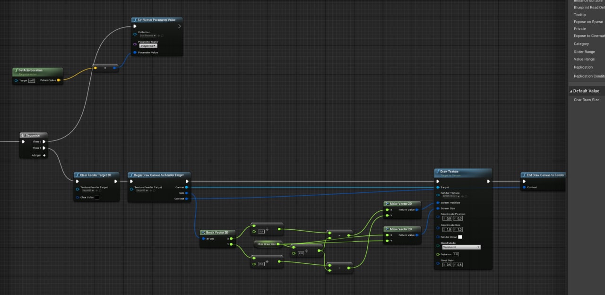Viewport: 605px width, 295px height.
Task: Click the Clear Color input pin
Action: click(77, 197)
